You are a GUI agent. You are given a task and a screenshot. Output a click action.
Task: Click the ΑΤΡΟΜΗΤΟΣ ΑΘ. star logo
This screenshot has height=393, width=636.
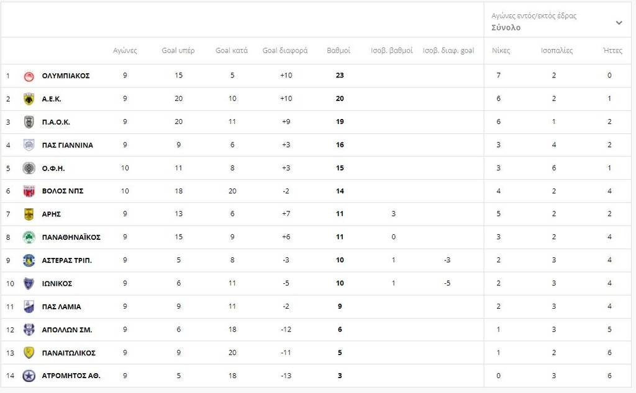pyautogui.click(x=29, y=376)
